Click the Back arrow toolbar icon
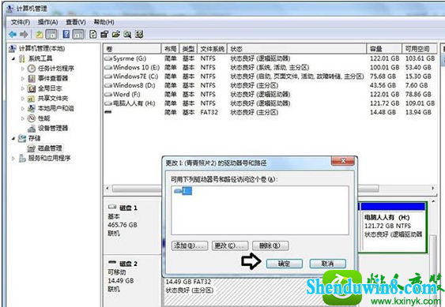 click(13, 34)
